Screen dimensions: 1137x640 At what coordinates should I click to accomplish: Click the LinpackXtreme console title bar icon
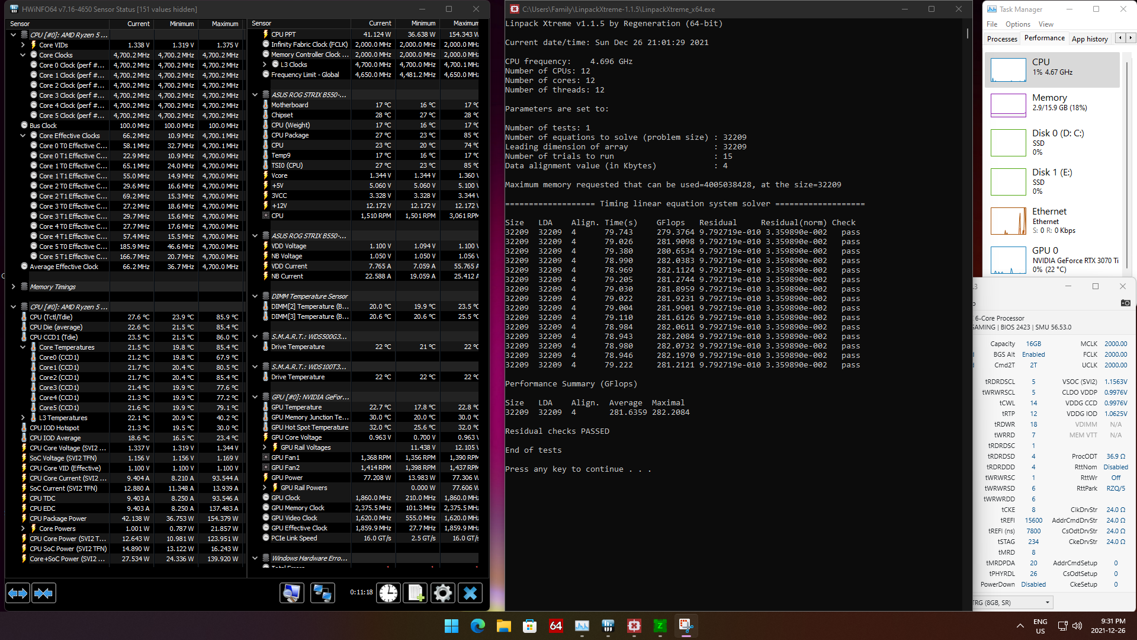pos(515,9)
